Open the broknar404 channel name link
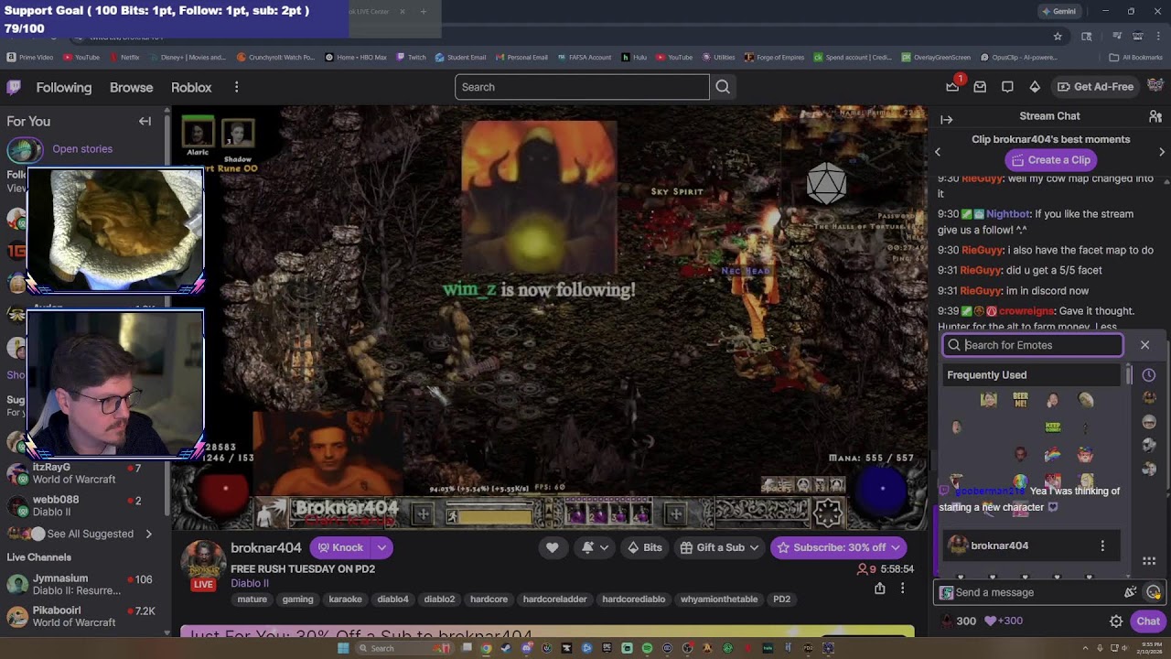Viewport: 1171px width, 659px height. (x=266, y=547)
